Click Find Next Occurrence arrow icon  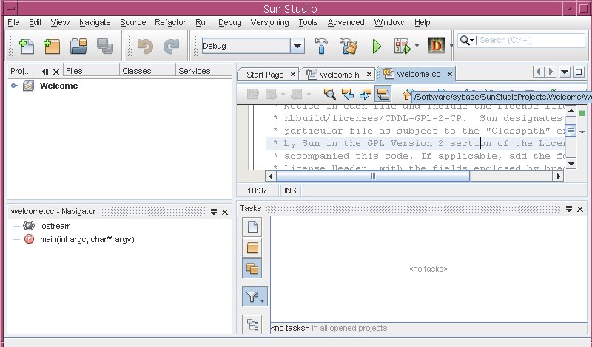pos(365,94)
